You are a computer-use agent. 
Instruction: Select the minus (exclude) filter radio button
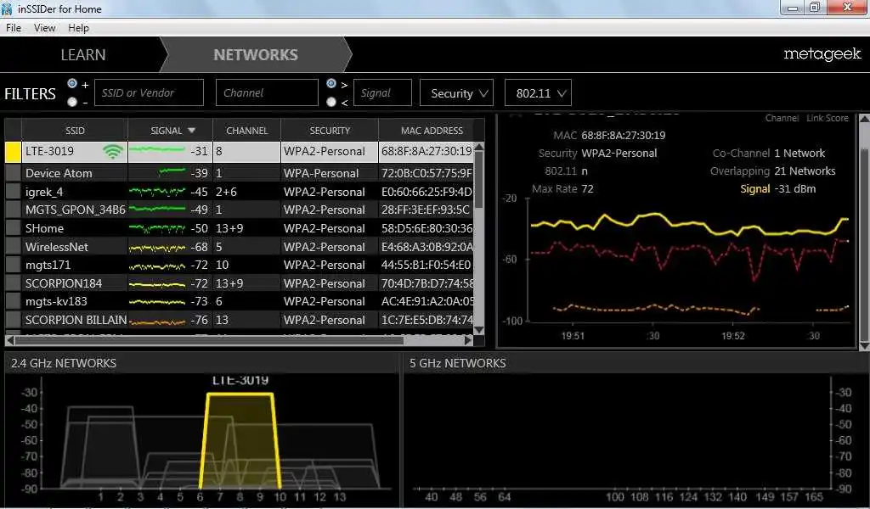point(72,102)
